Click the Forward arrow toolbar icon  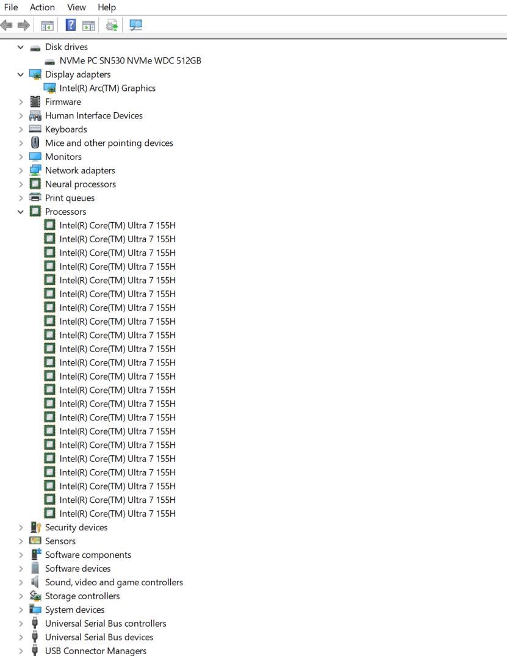pos(23,26)
